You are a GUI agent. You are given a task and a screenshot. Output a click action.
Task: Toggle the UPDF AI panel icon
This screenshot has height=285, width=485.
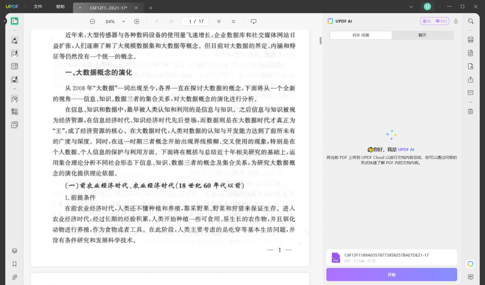click(x=470, y=264)
